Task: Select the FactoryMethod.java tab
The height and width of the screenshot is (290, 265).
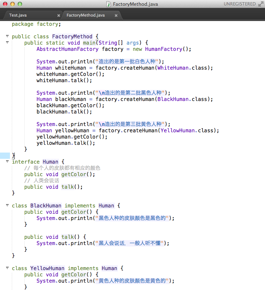Action: tap(86, 15)
